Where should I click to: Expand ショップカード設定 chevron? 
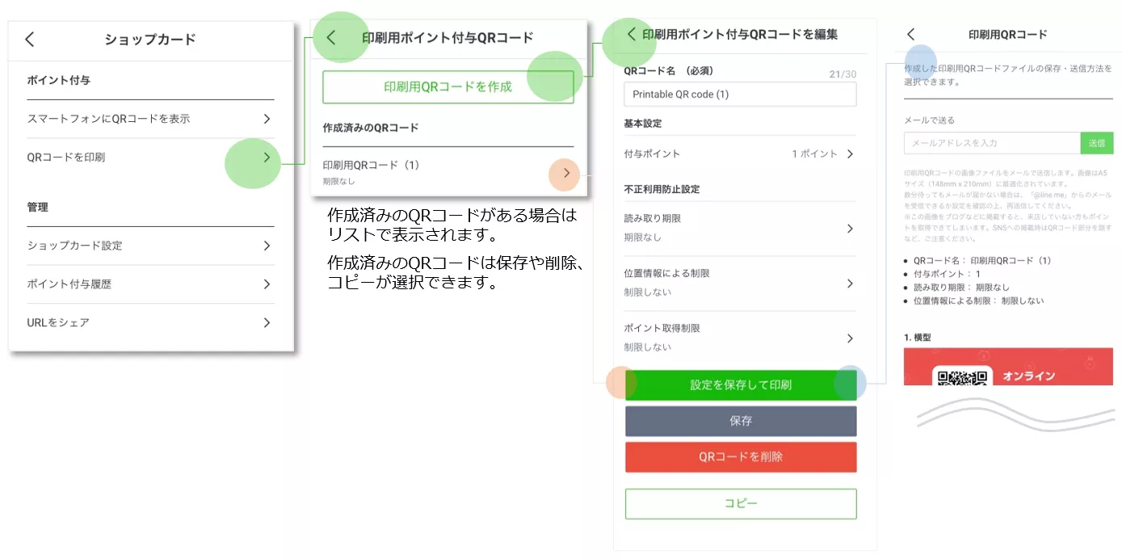coord(267,246)
